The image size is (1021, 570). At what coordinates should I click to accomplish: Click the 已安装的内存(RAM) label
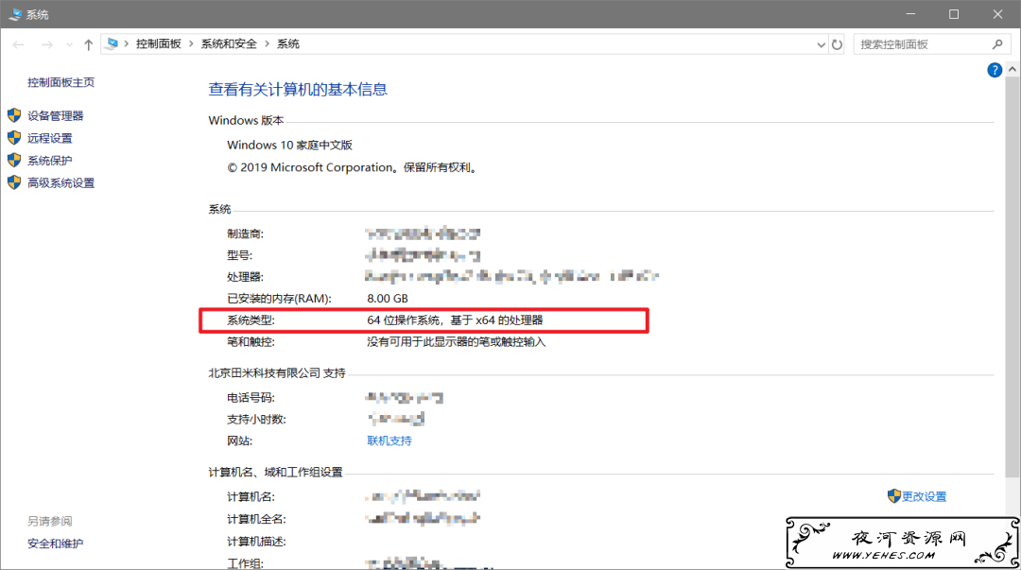(x=279, y=299)
